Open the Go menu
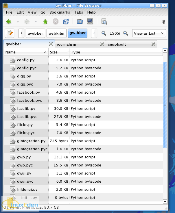 click(43, 12)
